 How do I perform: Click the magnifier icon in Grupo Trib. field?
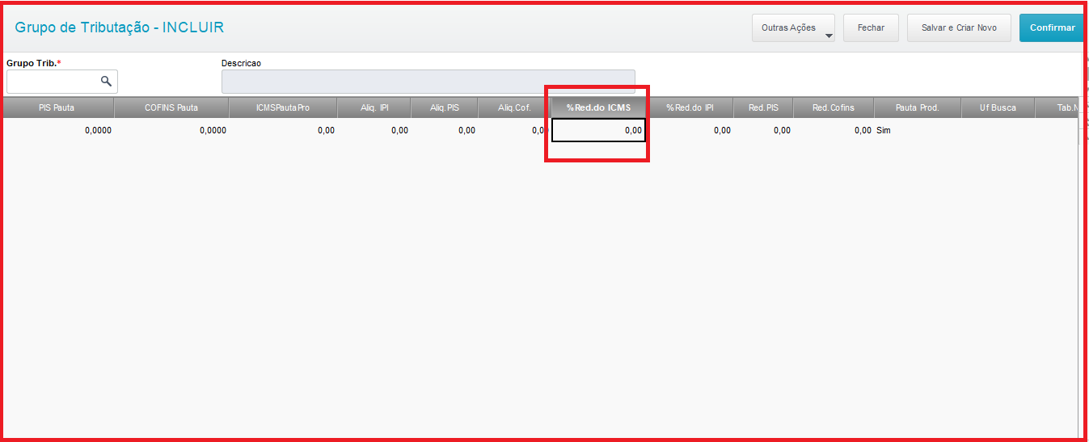[x=106, y=81]
